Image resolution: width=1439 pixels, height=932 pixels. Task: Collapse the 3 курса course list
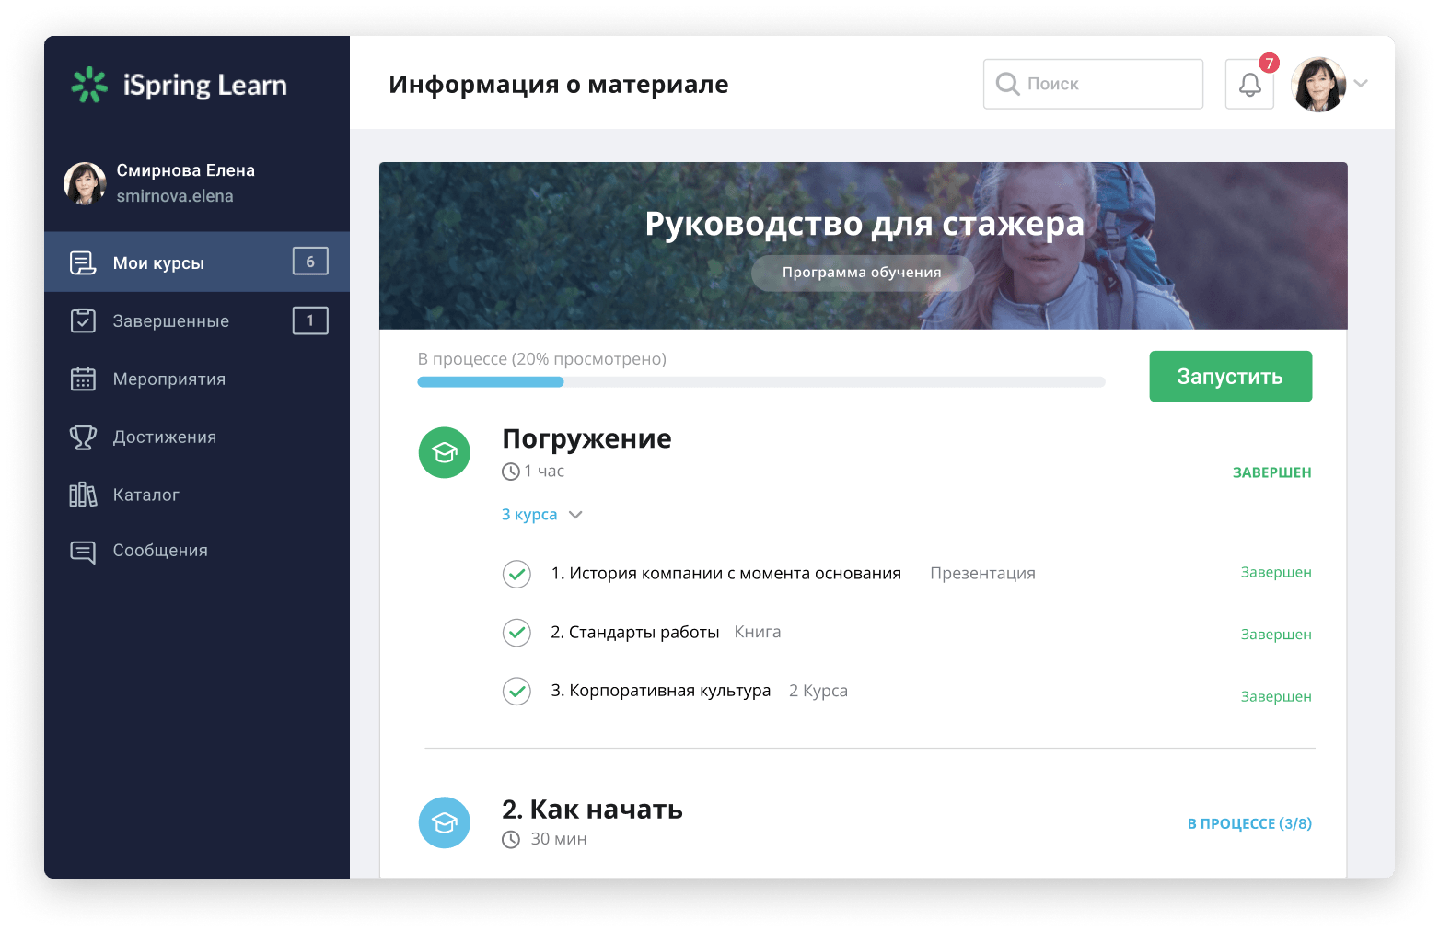pos(542,515)
